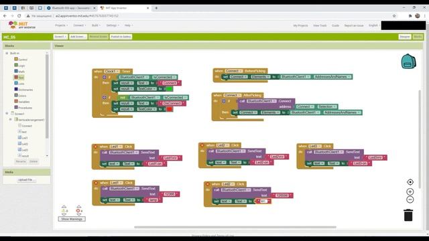This screenshot has width=429, height=241.
Task: Select the Control blocks category icon
Action: [x=16, y=59]
